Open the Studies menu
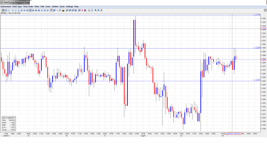 pos(55,6)
